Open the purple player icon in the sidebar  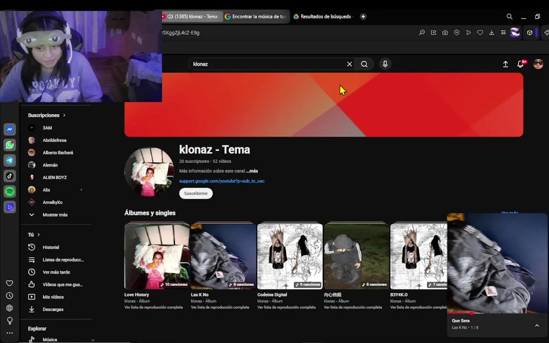pyautogui.click(x=10, y=207)
